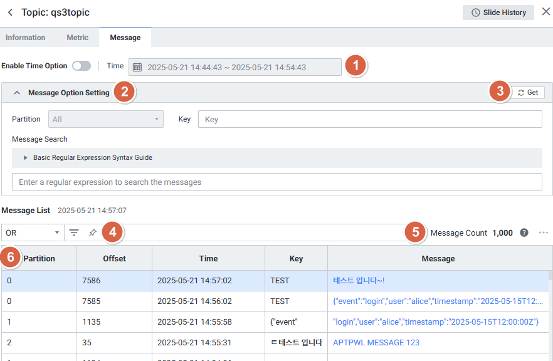This screenshot has width=553, height=361.
Task: Click the regular expression search field
Action: (276, 182)
